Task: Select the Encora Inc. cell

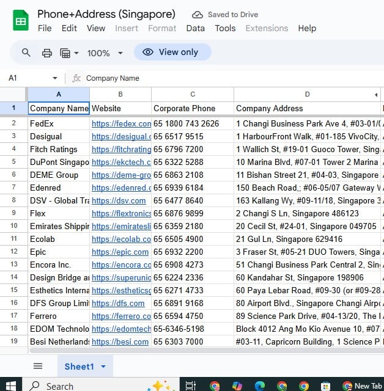Action: 59,265
